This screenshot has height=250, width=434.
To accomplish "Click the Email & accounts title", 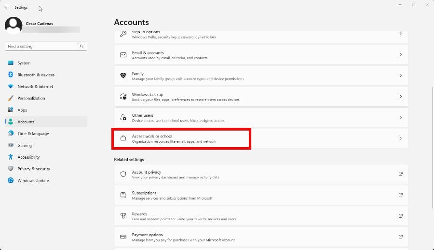I will click(x=148, y=52).
